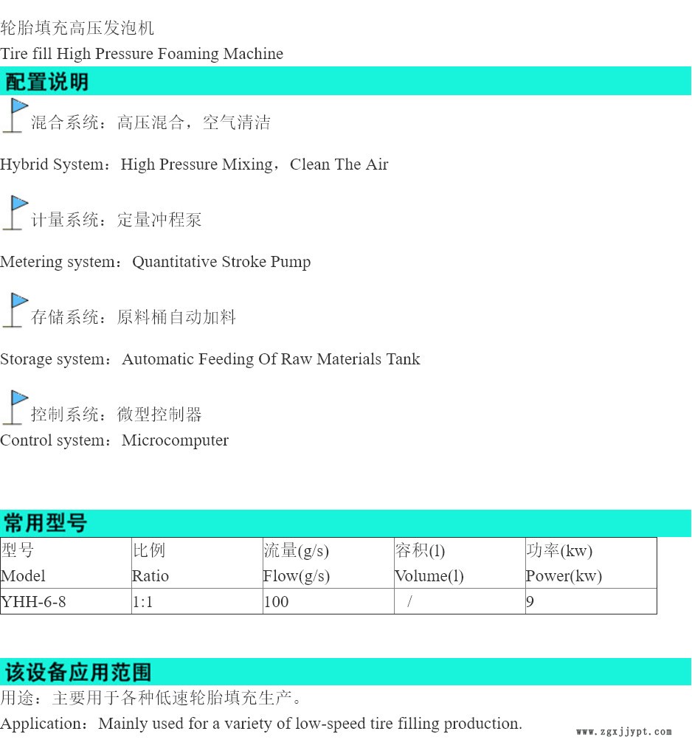
Task: Click the flag icon beside 计量系统
Action: click(x=15, y=213)
